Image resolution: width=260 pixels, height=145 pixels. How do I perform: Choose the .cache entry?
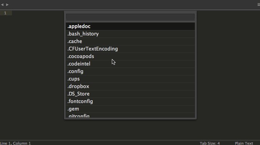130,41
